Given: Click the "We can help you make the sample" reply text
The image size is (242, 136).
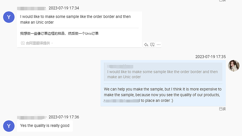Looking at the screenshot, I should [163, 95].
